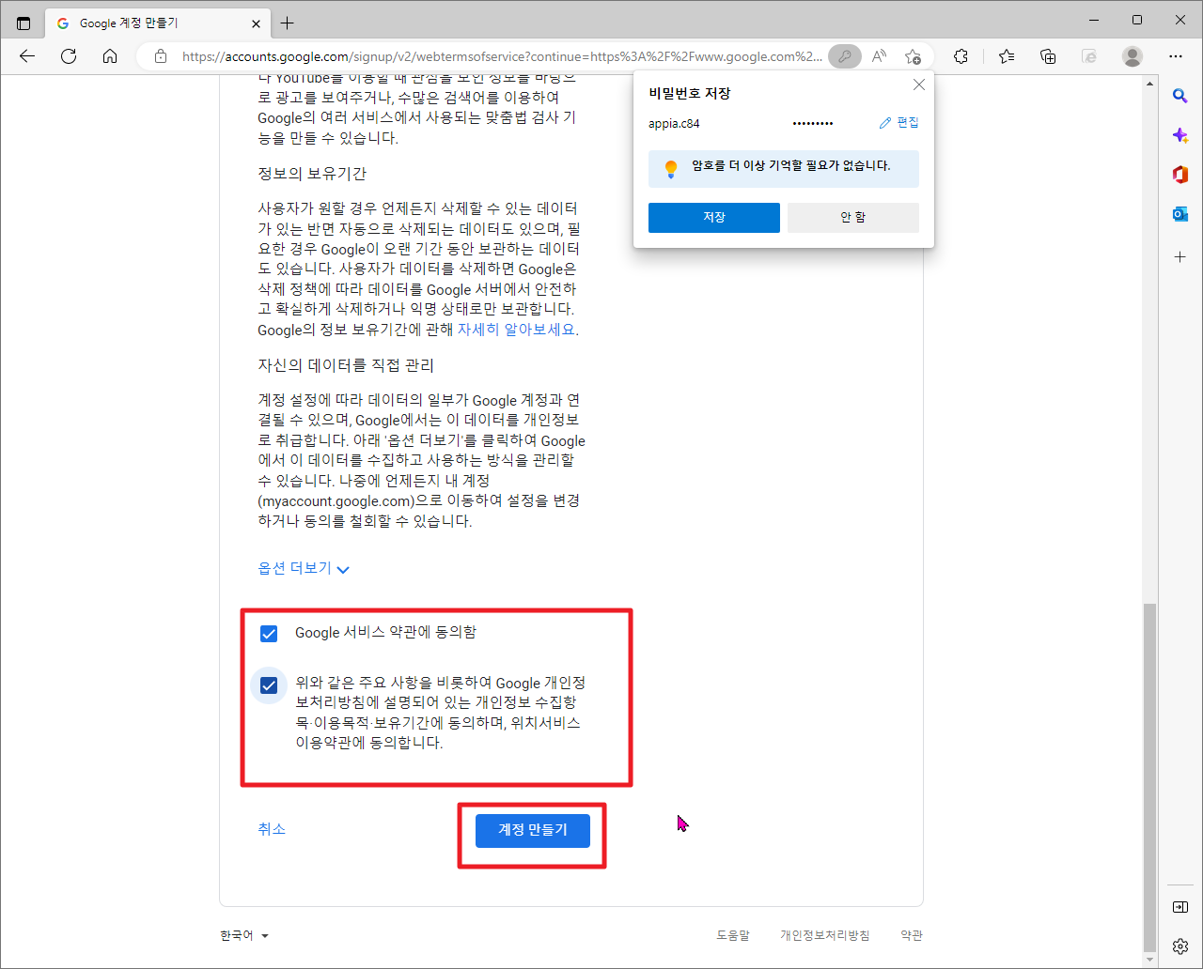Click scrollbar up arrow
The width and height of the screenshot is (1203, 969).
pos(1150,84)
